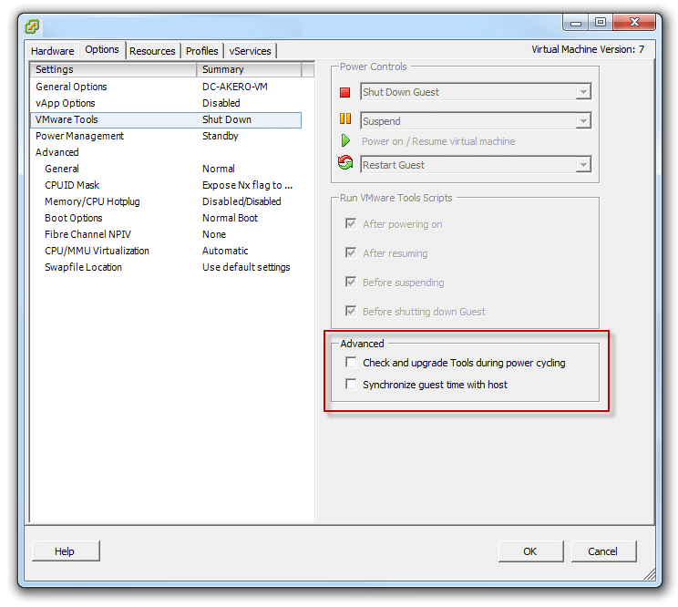
Task: Toggle Synchronize guest time with host
Action: (351, 385)
